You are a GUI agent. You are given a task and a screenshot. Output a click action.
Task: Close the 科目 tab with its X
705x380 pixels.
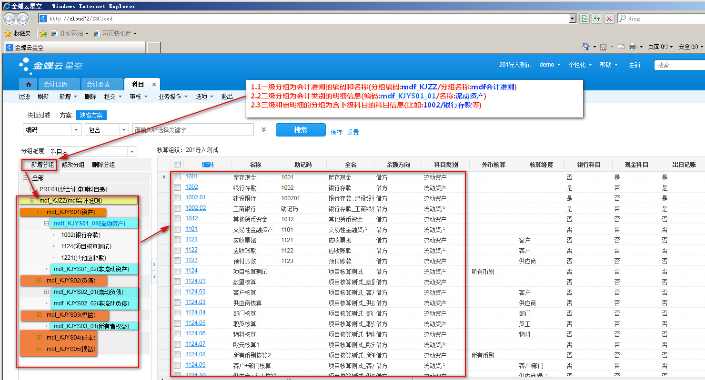(x=154, y=84)
